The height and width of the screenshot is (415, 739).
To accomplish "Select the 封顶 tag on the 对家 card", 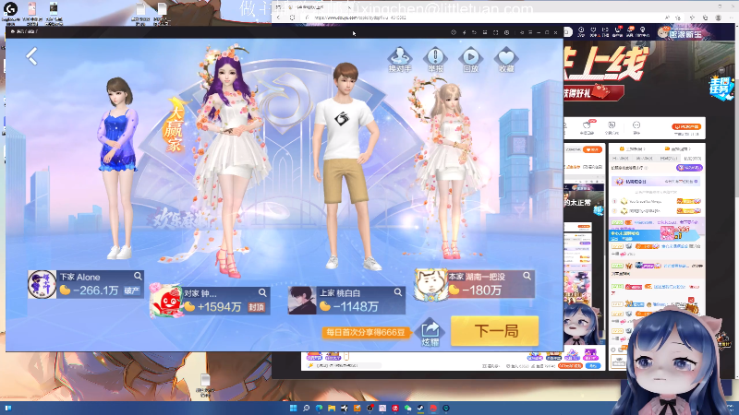I will [x=257, y=307].
